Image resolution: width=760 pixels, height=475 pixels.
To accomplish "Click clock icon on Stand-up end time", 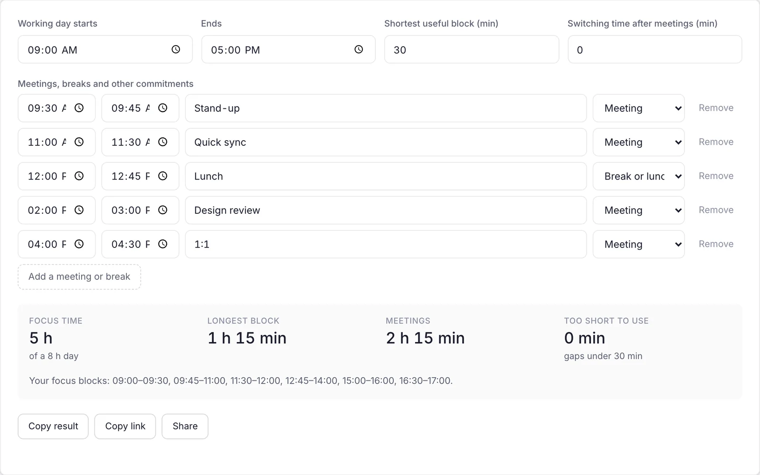I will 163,108.
